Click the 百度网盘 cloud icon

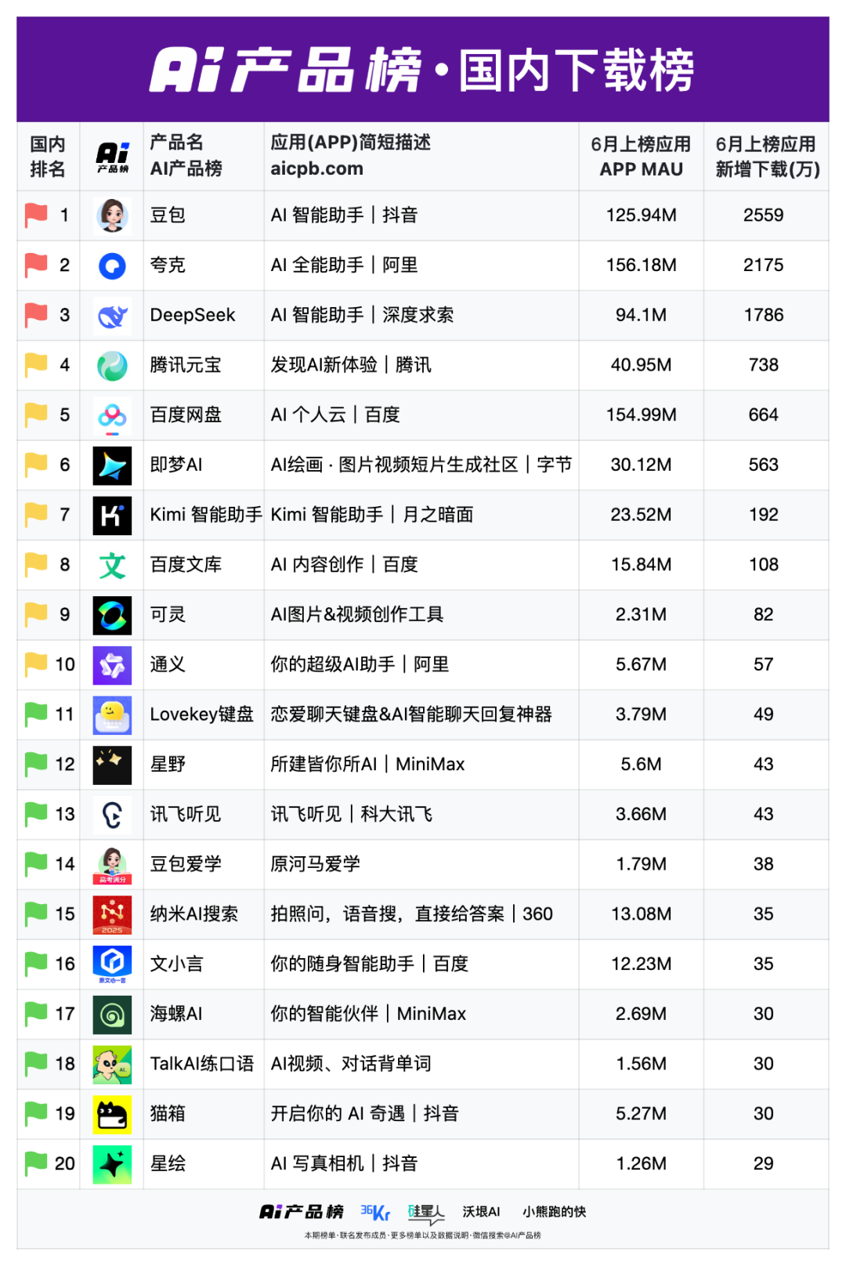coord(112,415)
